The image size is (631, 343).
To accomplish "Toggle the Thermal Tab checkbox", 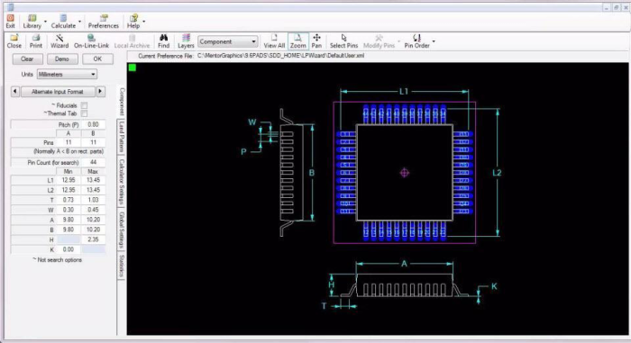I will (84, 113).
